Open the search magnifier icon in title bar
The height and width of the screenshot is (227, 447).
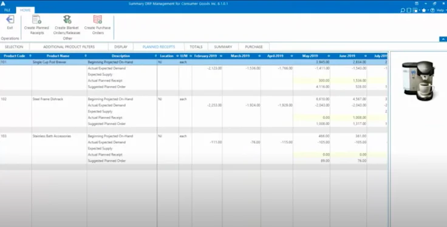coord(403,10)
